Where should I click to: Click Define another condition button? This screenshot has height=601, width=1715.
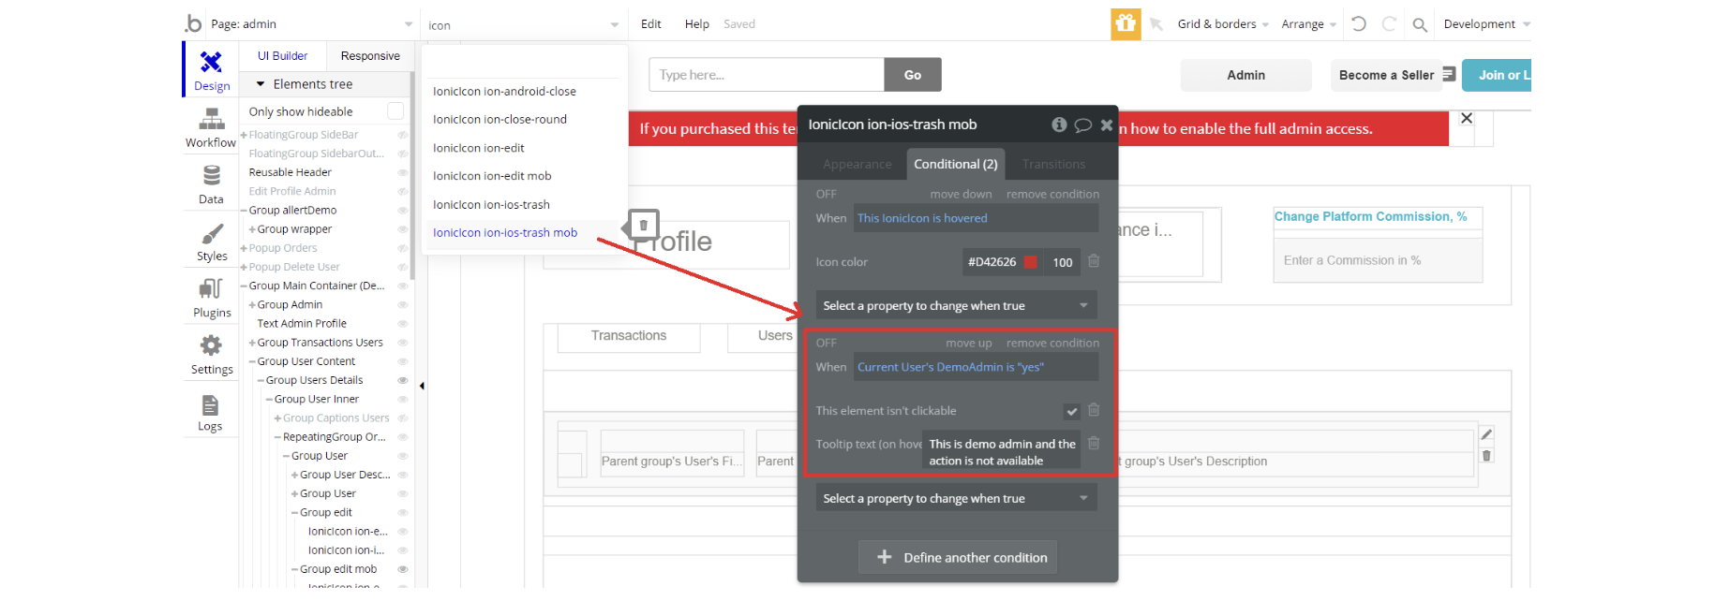pos(958,557)
